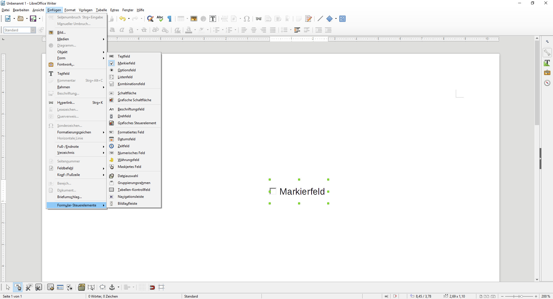Open the Format menu

[70, 10]
